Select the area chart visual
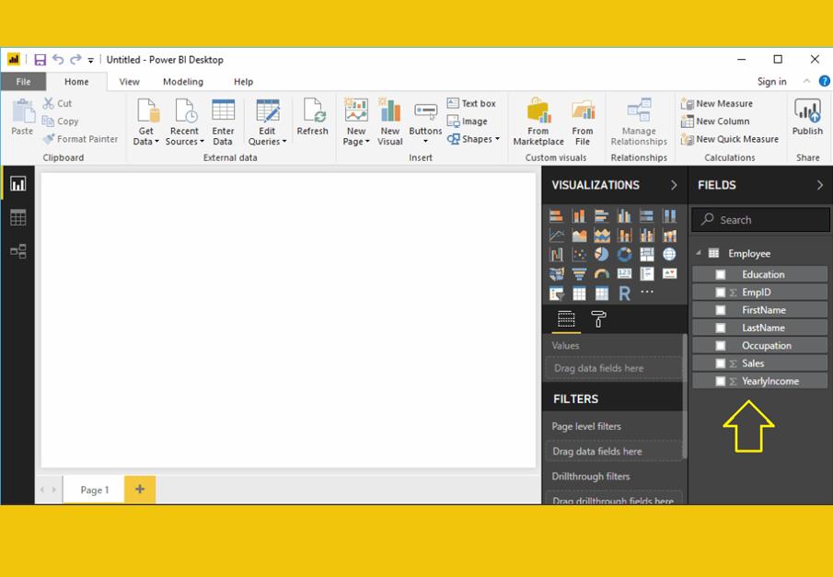Viewport: 833px width, 577px height. [579, 235]
